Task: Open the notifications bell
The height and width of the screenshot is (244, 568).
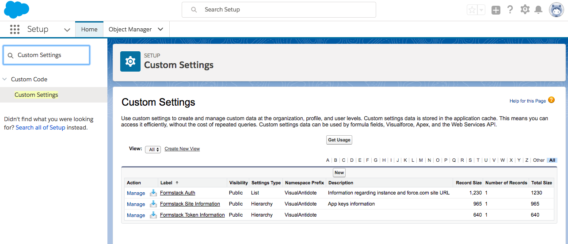Action: tap(538, 10)
